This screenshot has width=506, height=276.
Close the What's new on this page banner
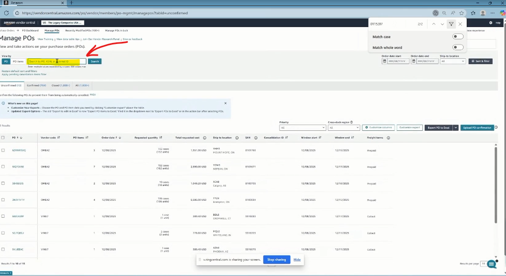click(x=225, y=103)
